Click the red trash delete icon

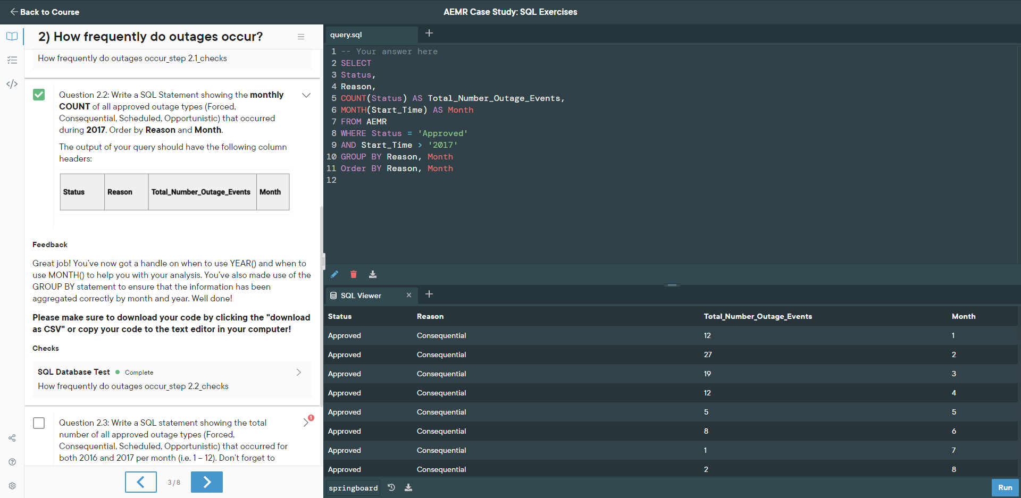tap(354, 274)
